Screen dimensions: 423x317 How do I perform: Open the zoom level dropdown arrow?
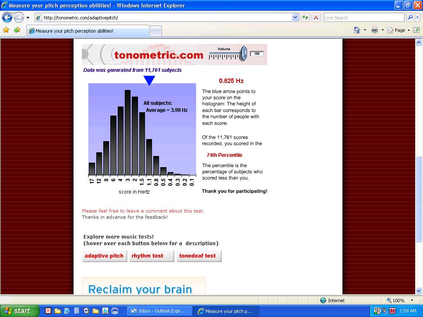(412, 300)
